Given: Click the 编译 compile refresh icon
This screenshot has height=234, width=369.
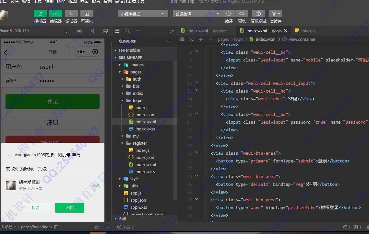Looking at the screenshot, I should [x=229, y=14].
